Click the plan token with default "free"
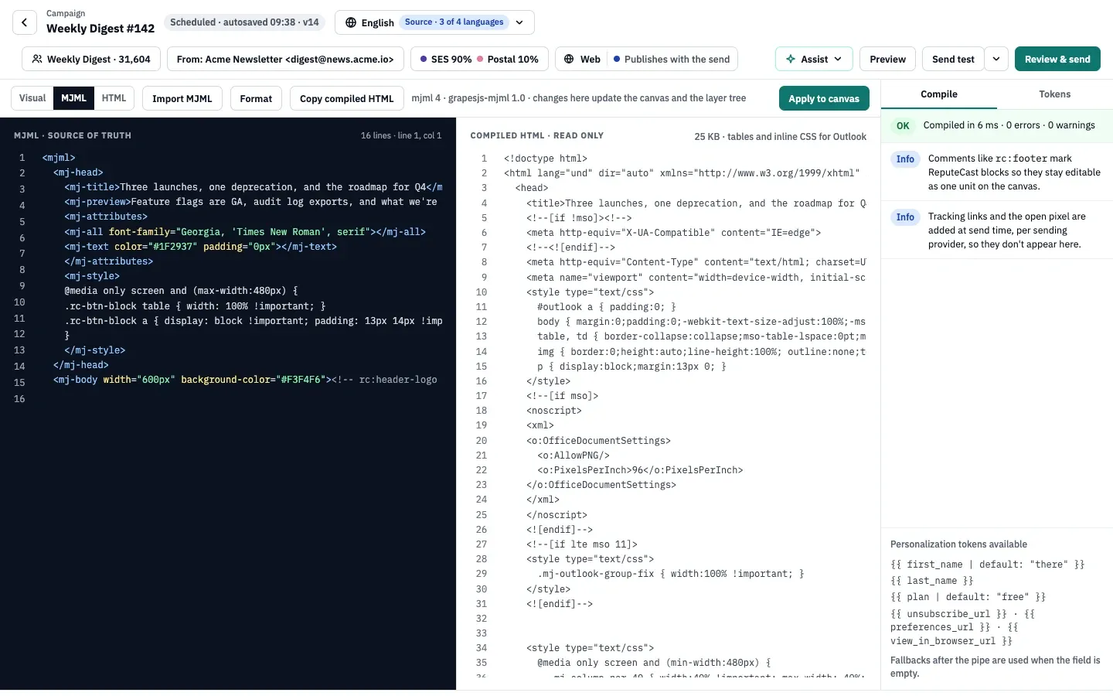This screenshot has width=1113, height=696. 968,597
